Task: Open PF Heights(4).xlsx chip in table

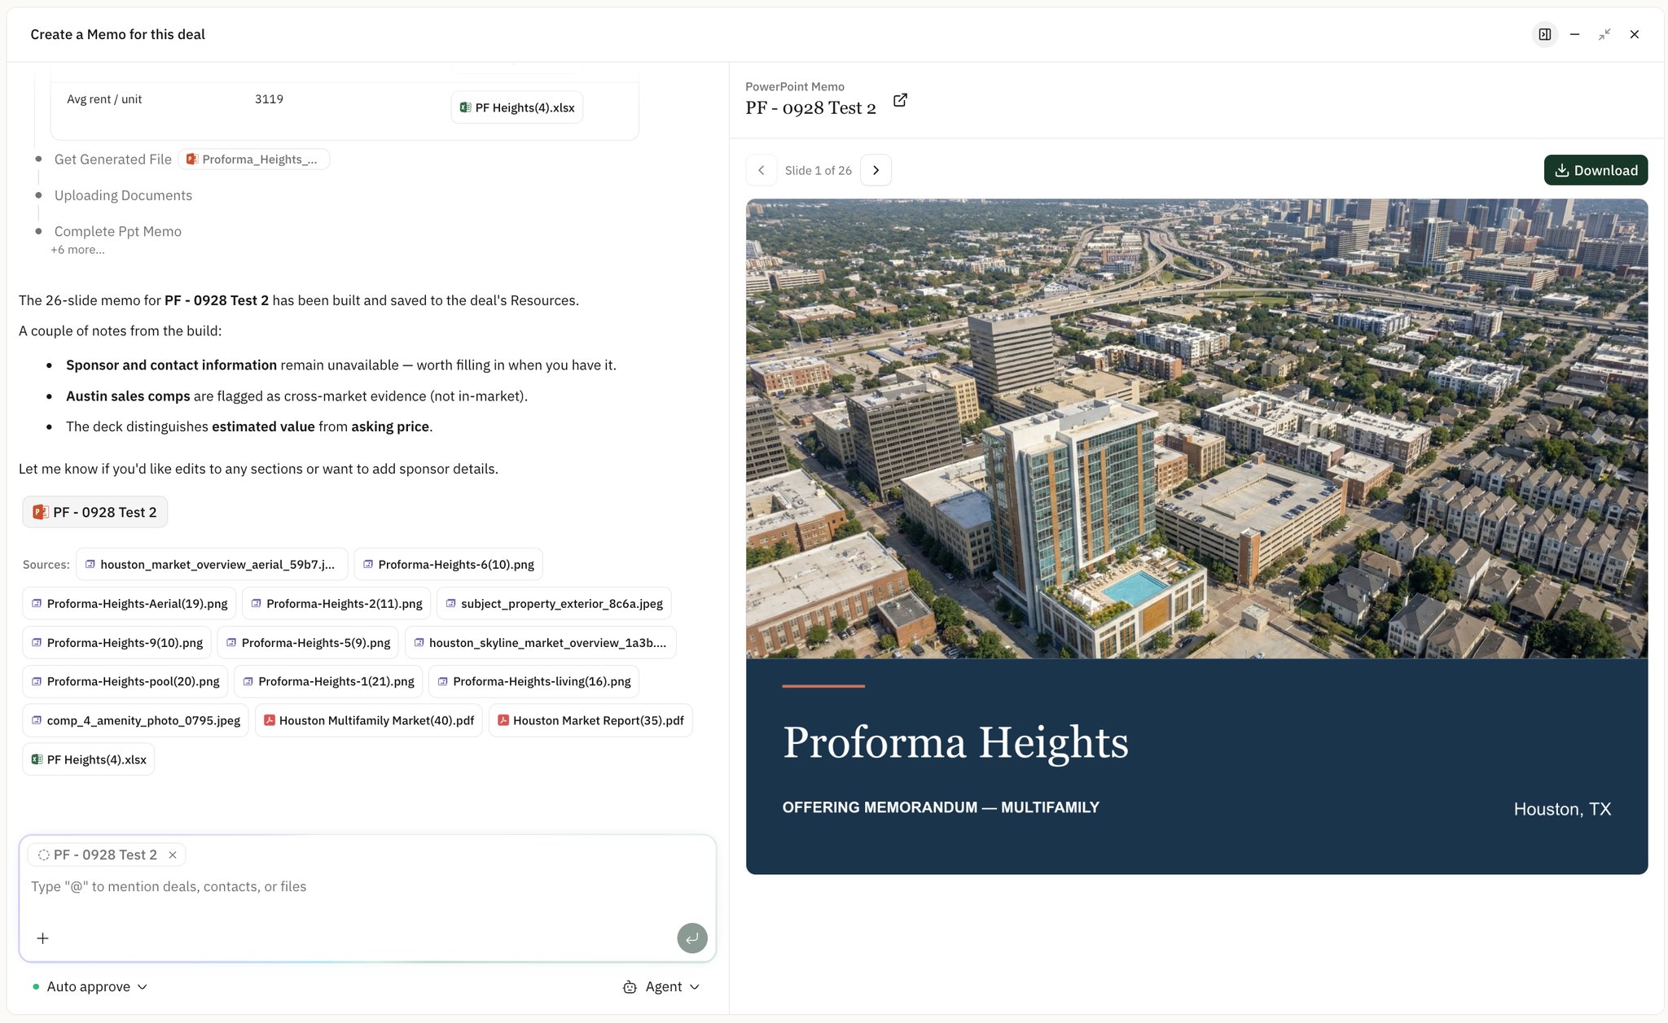Action: (x=517, y=107)
